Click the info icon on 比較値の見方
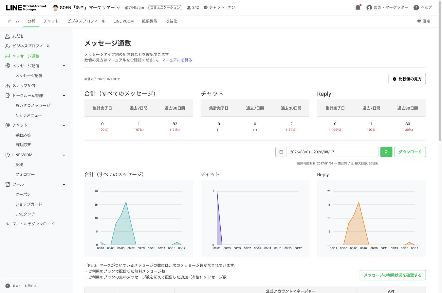Viewport: 442px width, 293px height. click(395, 79)
